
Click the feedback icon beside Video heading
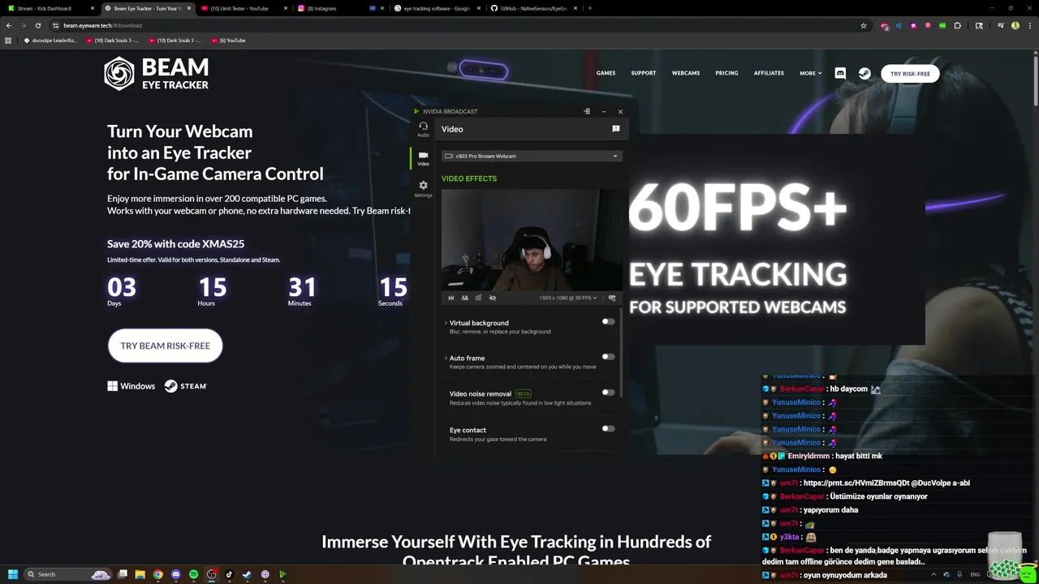click(x=616, y=129)
